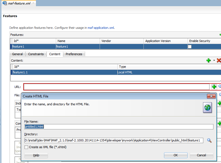
Task: Switch to the Constraints tab
Action: pyautogui.click(x=36, y=54)
